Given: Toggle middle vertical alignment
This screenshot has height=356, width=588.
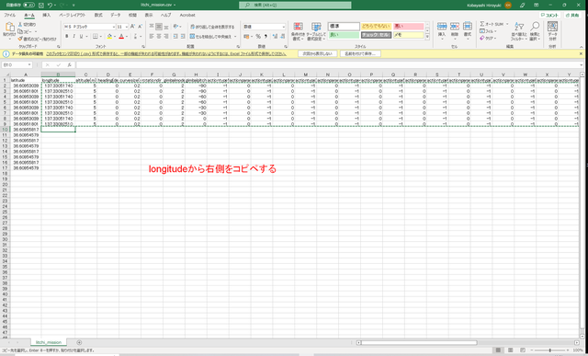Looking at the screenshot, I should tap(159, 27).
